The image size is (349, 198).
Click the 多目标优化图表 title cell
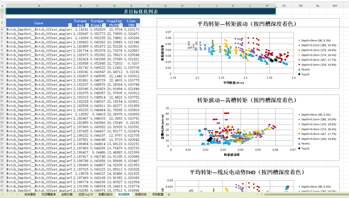click(141, 11)
